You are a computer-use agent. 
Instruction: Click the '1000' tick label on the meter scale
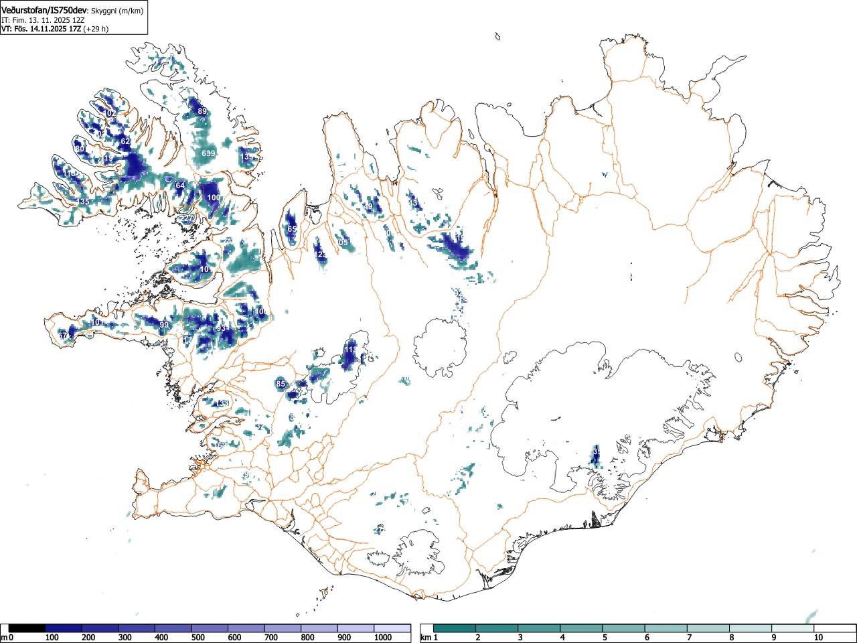tap(382, 638)
